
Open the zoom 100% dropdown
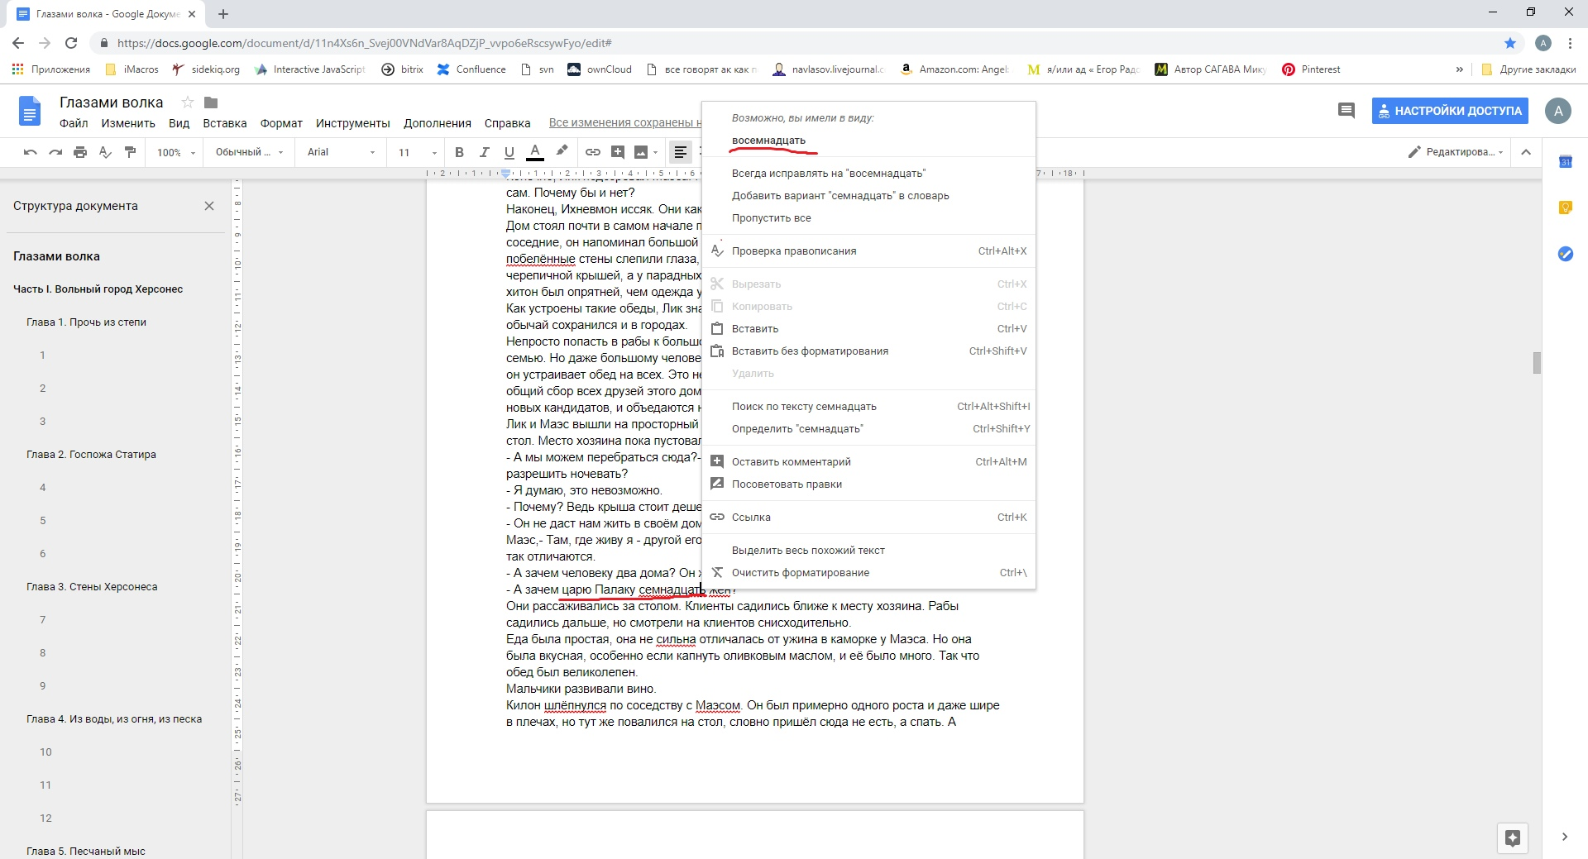point(176,152)
